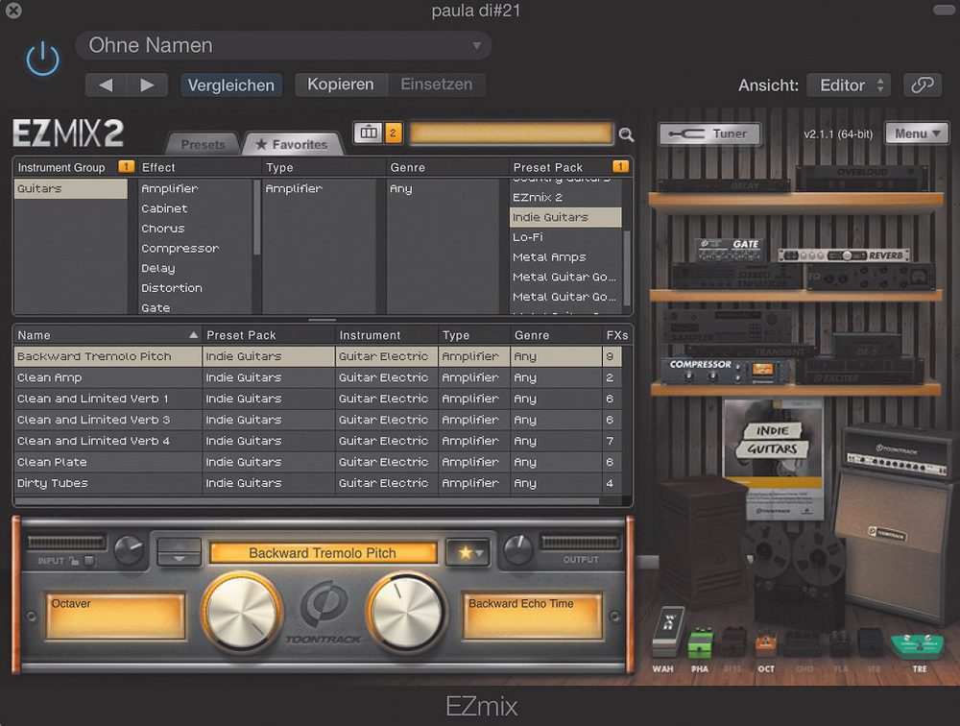Select Clean and Limited Verb 4 preset
960x726 pixels.
point(318,441)
